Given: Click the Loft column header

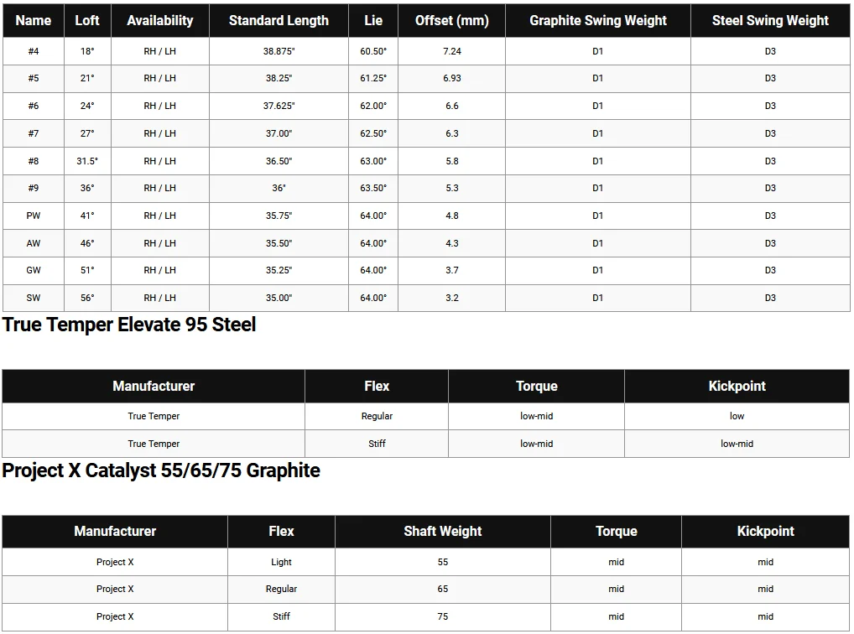Looking at the screenshot, I should pos(87,20).
